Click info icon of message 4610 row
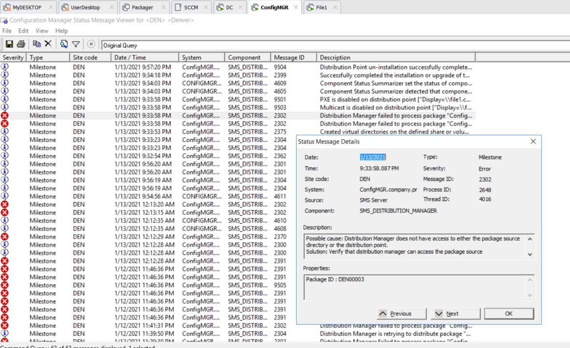This screenshot has height=348, width=570. point(4,220)
